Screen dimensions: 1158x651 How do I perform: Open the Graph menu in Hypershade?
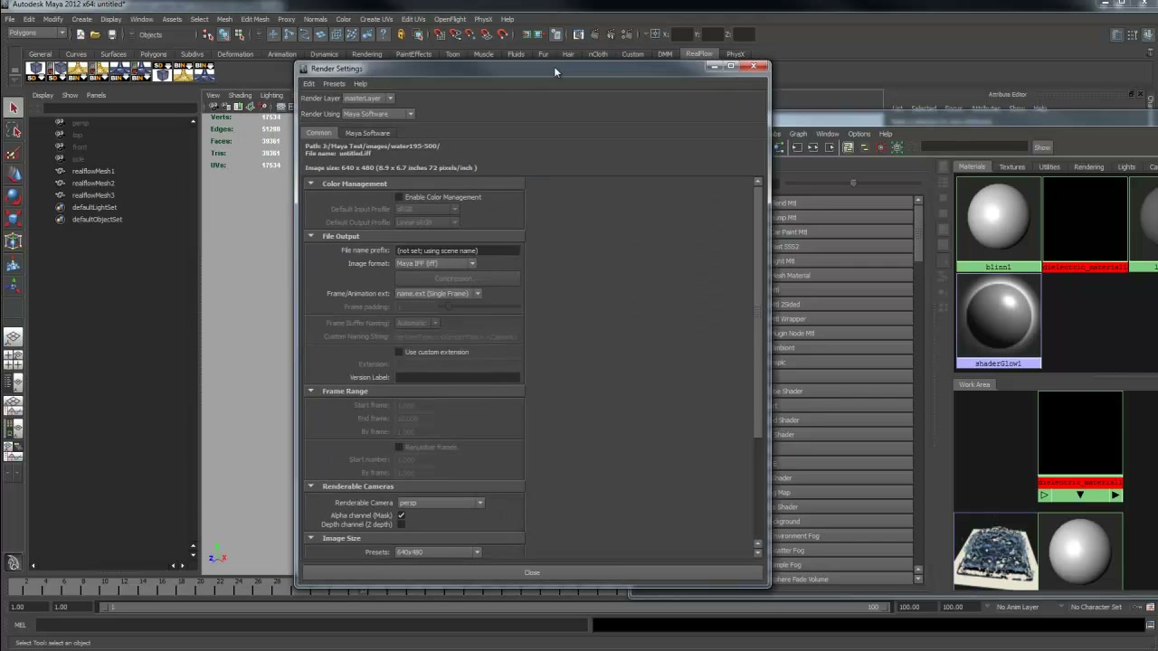pos(798,134)
